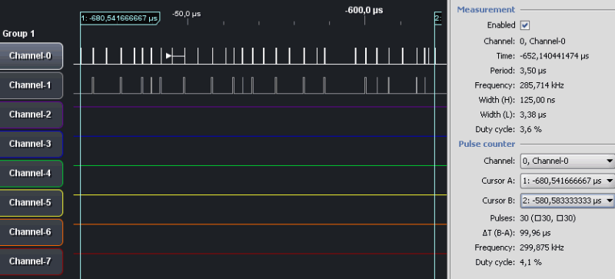Click the -600,0 µs timeline label

[364, 11]
